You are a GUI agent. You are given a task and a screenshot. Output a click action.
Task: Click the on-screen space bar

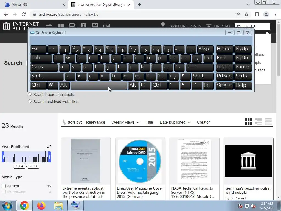point(99,85)
